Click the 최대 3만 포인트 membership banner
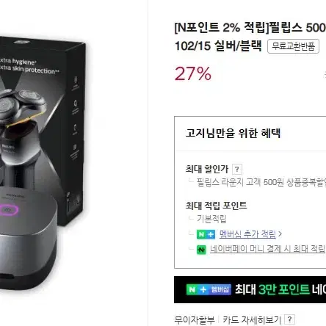This screenshot has height=326, width=326. (250, 289)
